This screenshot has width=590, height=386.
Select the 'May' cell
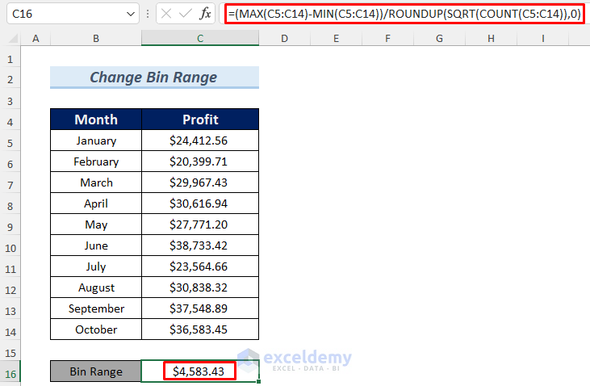coord(96,224)
